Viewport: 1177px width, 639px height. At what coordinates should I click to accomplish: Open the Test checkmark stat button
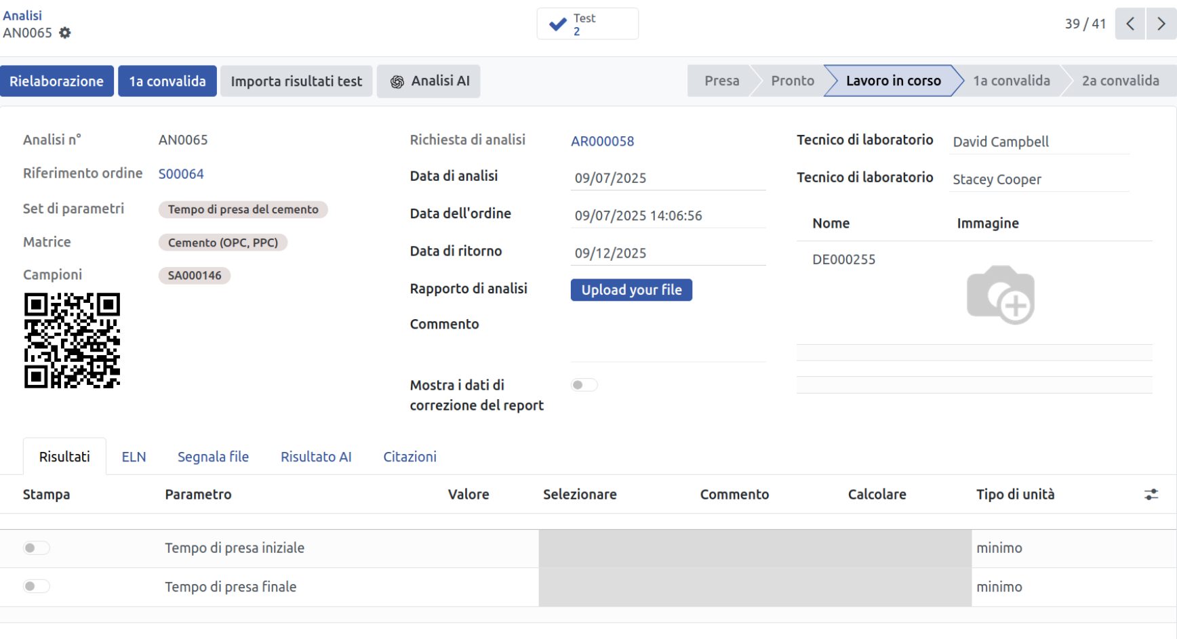pos(587,24)
